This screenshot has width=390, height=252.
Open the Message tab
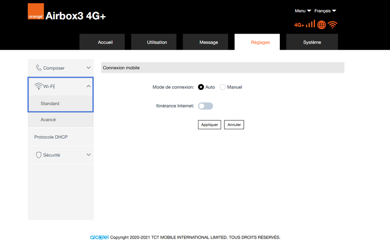pyautogui.click(x=206, y=42)
